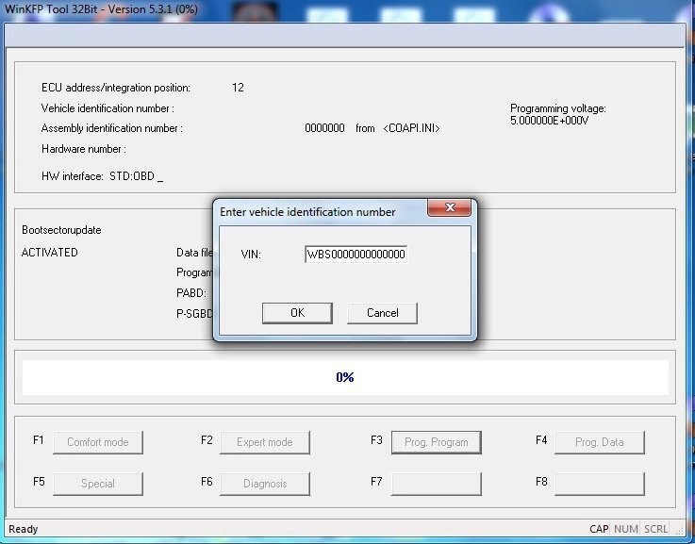Viewport: 695px width, 544px height.
Task: Click the Bootsectorupdate label
Action: tap(61, 230)
